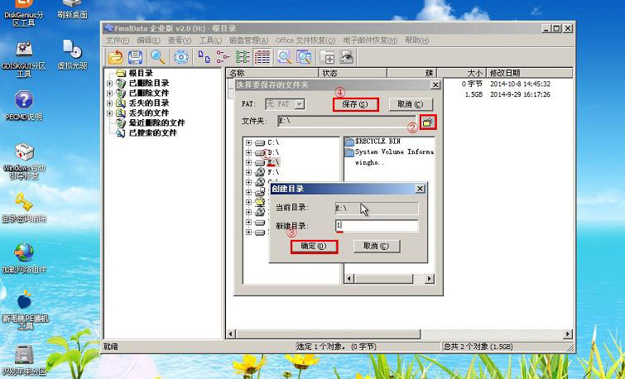This screenshot has height=379, width=625.
Task: Click the folder-with-plus toolbar icon
Action: click(x=327, y=57)
